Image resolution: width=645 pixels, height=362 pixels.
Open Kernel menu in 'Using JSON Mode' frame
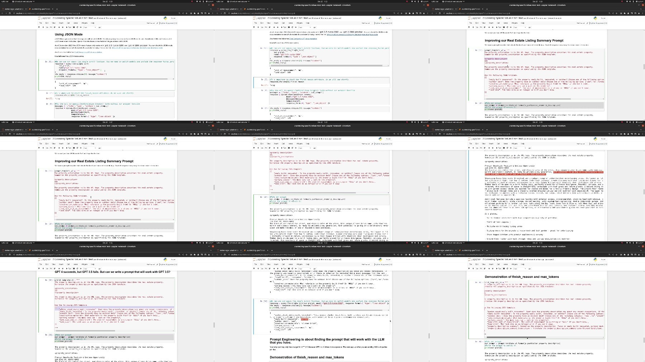[x=76, y=23]
